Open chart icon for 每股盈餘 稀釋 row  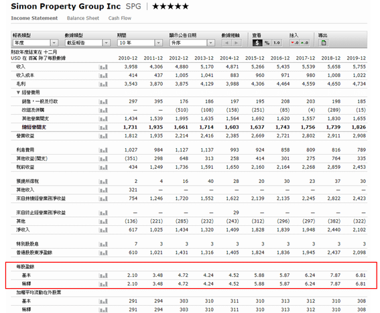click(103, 284)
